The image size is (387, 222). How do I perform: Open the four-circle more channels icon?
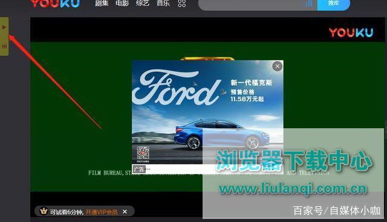pos(182,4)
